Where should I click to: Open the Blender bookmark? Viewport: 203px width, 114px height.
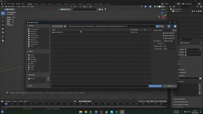click(32, 79)
